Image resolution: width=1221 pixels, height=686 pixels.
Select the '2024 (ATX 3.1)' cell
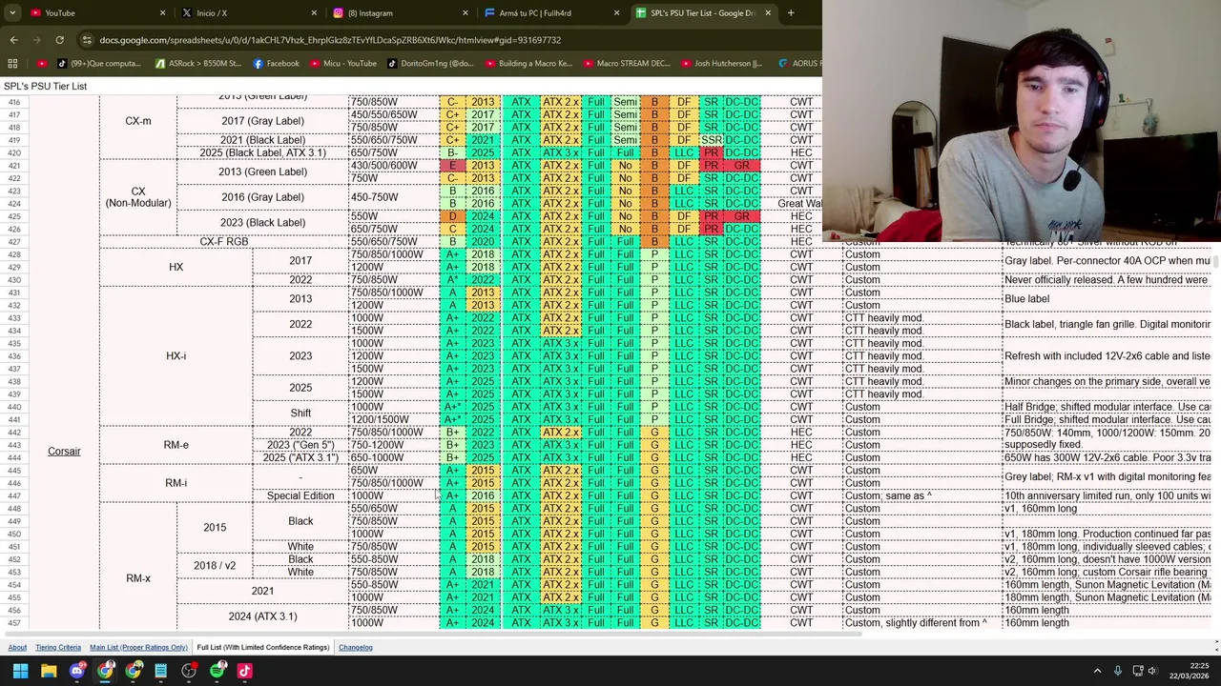tap(262, 616)
